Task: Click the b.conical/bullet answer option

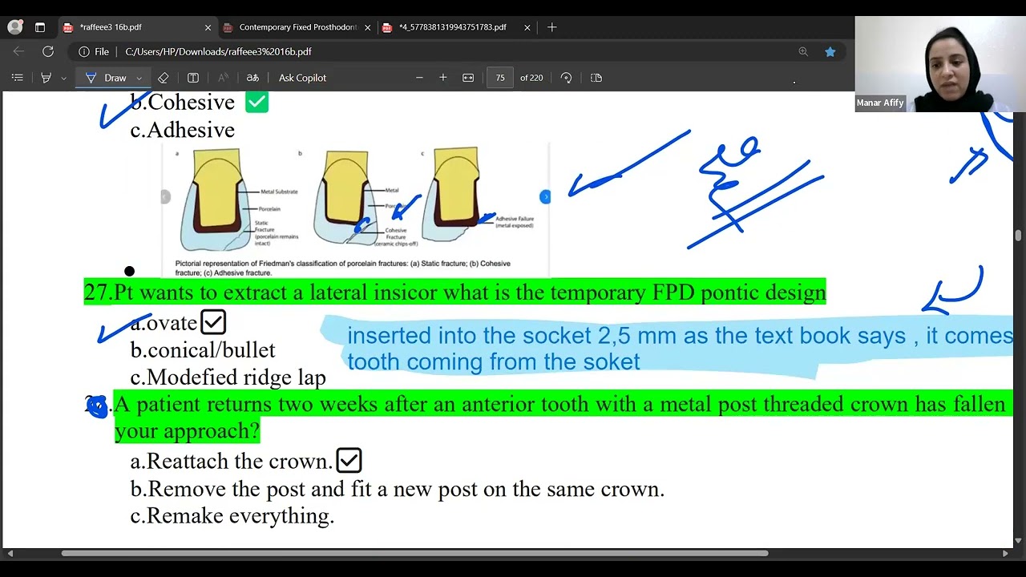Action: [203, 350]
